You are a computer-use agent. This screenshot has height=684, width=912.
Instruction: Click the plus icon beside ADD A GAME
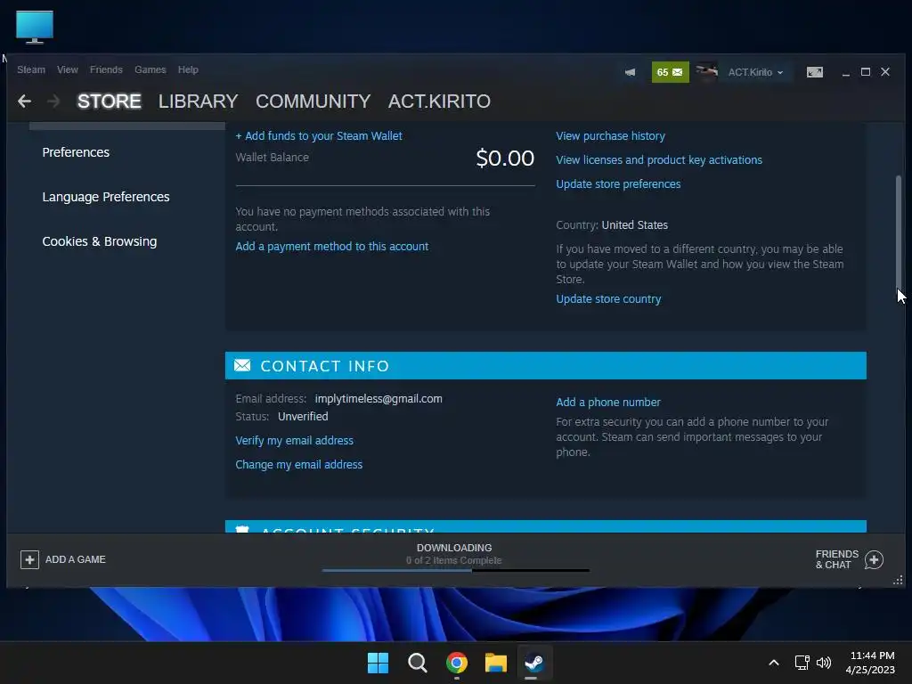tap(29, 559)
